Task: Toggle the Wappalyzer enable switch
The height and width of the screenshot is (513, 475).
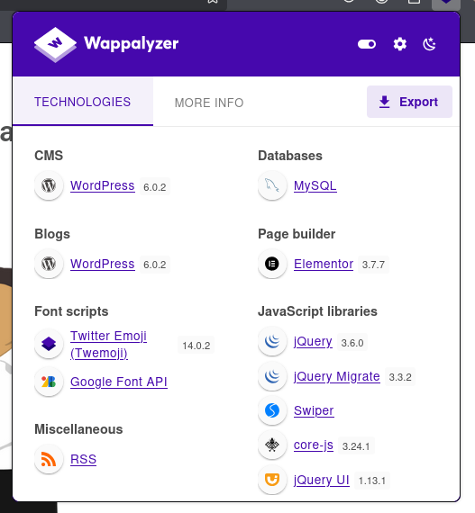Action: pyautogui.click(x=367, y=44)
